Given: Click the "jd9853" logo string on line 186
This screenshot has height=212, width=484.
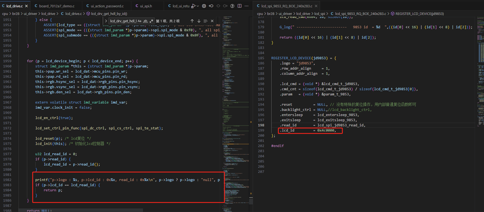Looking at the screenshot, I should 305,63.
